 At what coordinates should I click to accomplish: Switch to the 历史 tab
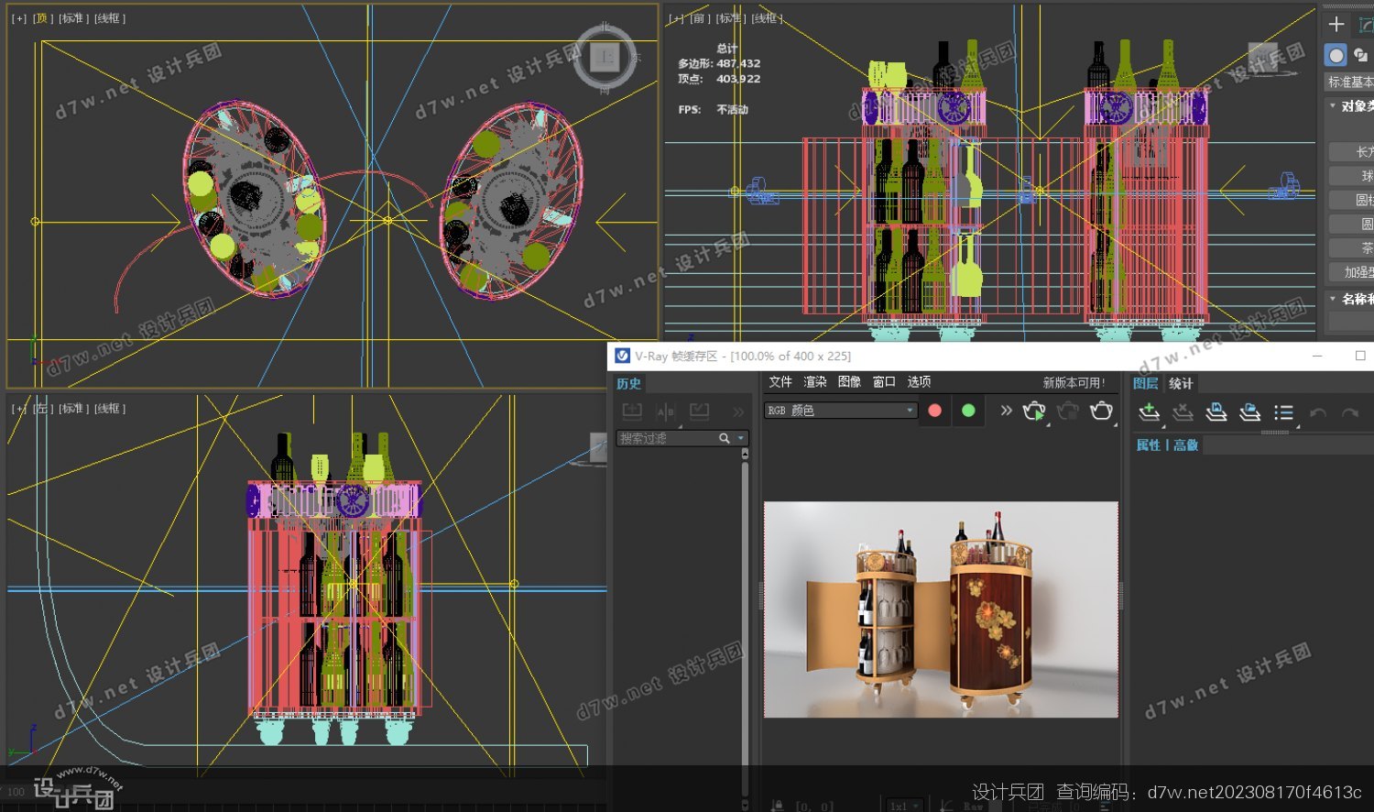coord(629,384)
